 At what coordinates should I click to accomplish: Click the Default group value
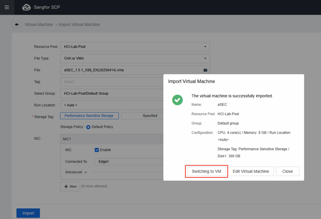pos(228,123)
